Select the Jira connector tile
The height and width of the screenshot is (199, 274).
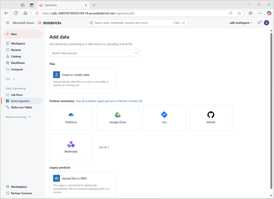point(164,118)
